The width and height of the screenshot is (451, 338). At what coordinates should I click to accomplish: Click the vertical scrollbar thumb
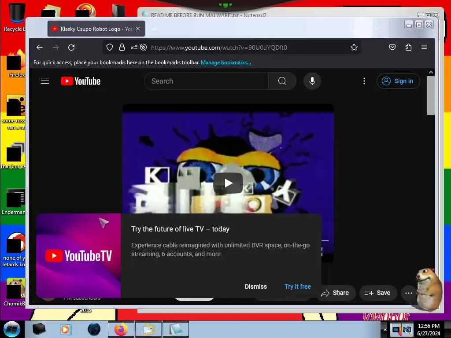pos(431,96)
